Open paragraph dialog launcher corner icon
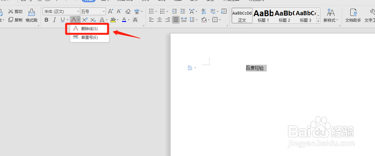375x156 pixels. (x=226, y=25)
